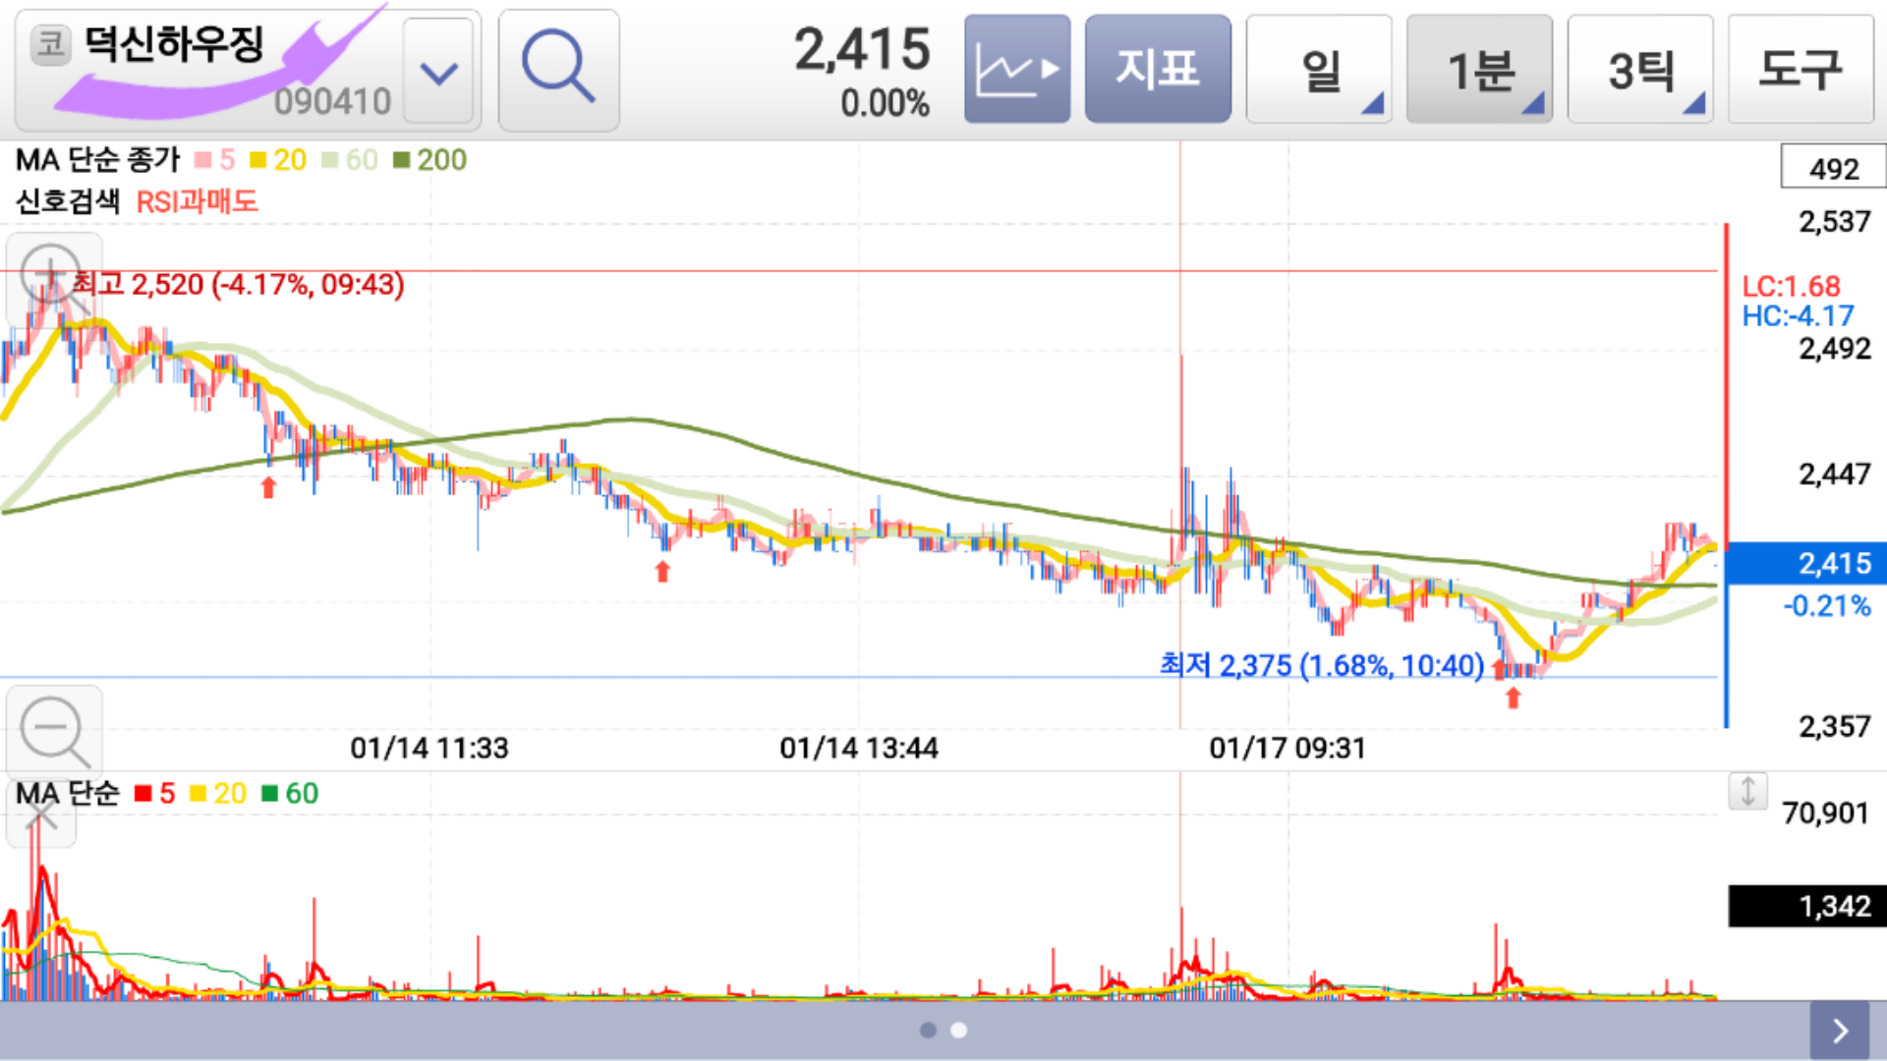
Task: Toggle volume panel height arrow icon
Action: [x=1747, y=791]
